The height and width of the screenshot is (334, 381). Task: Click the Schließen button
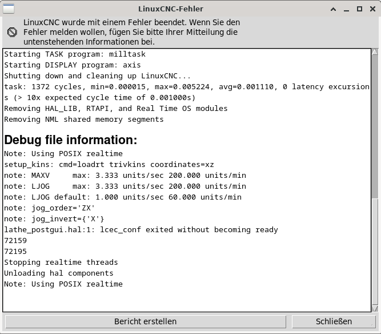click(x=334, y=321)
